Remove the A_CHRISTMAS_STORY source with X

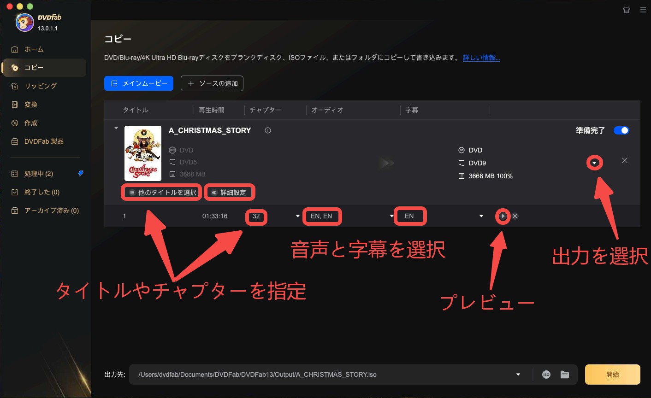[624, 160]
